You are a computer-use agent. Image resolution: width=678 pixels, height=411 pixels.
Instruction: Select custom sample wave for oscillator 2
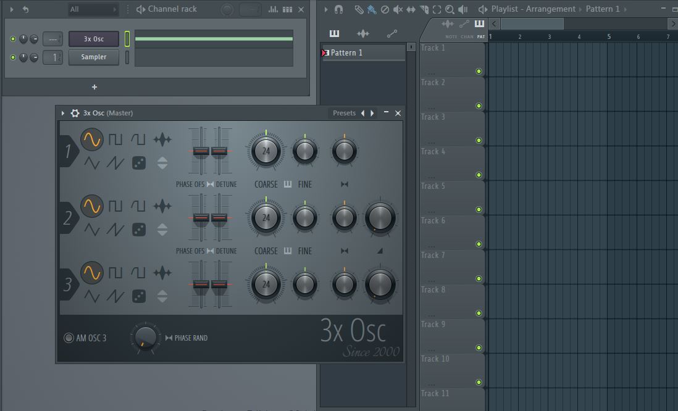162,206
